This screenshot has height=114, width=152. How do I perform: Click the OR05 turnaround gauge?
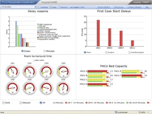(13, 88)
